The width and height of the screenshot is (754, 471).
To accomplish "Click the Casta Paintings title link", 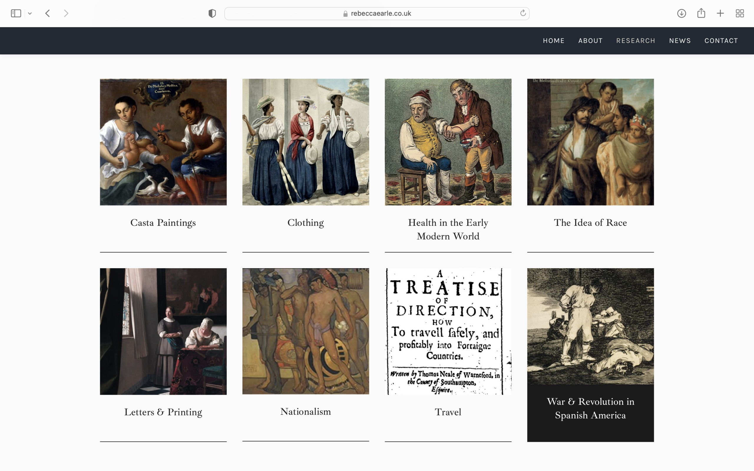I will tap(163, 223).
